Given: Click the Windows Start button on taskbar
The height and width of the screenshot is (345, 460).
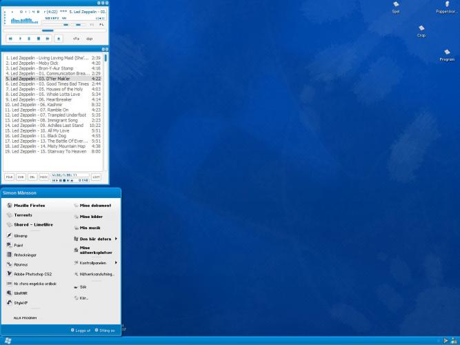Looking at the screenshot, I should tap(8, 340).
